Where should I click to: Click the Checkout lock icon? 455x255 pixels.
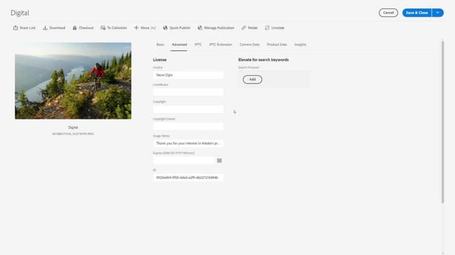75,28
